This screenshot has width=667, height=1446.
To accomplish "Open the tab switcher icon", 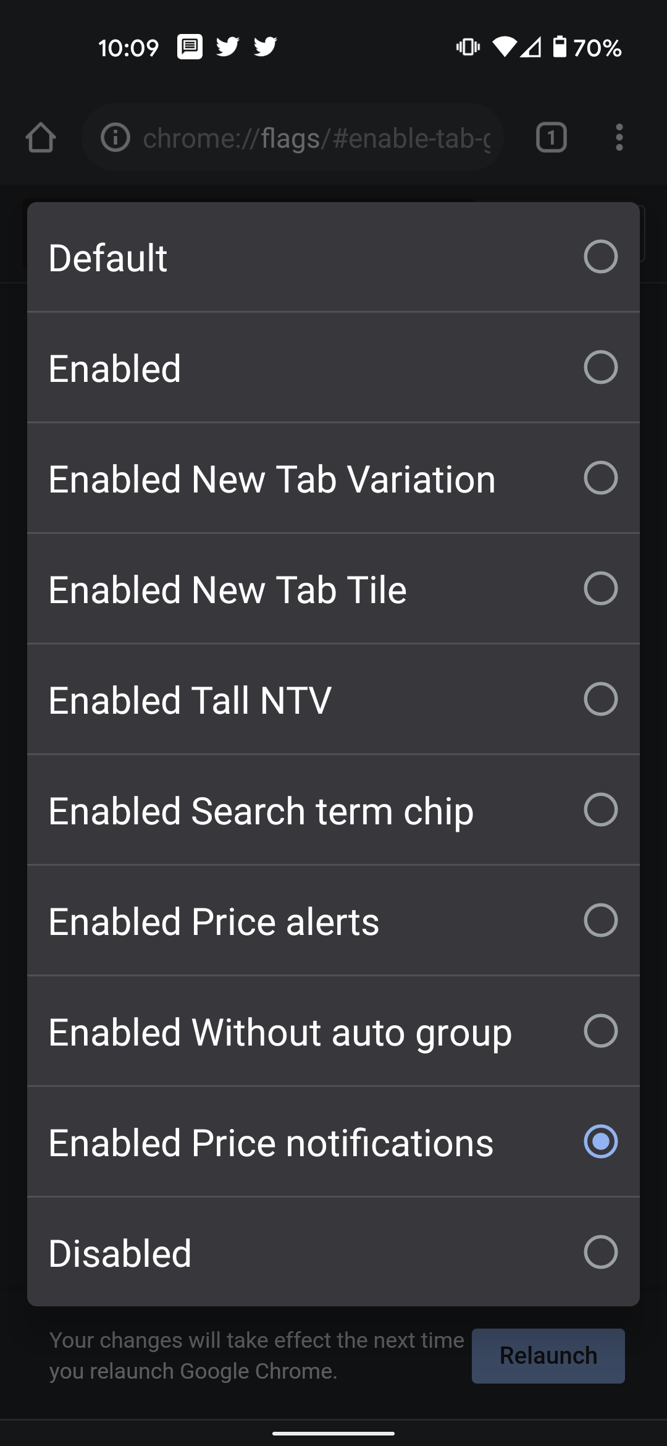I will [x=551, y=137].
